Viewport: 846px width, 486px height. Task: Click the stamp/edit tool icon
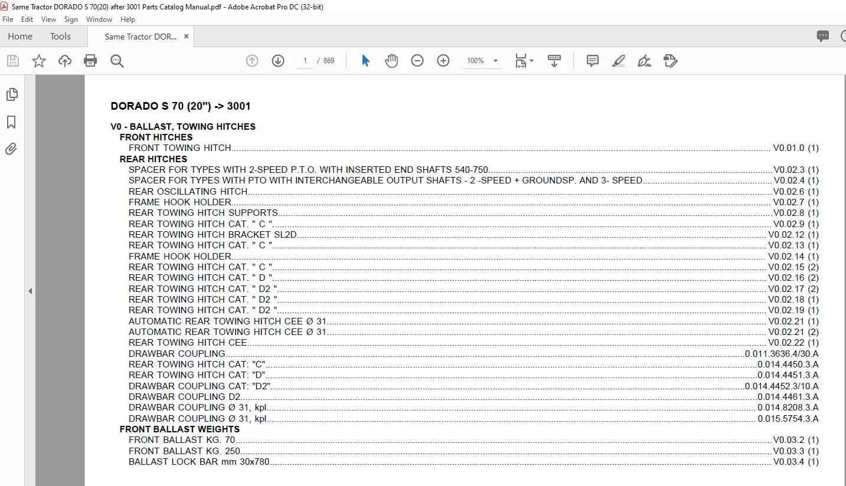(x=671, y=61)
